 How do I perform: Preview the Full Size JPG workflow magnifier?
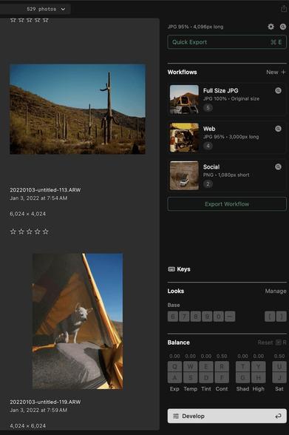[278, 90]
